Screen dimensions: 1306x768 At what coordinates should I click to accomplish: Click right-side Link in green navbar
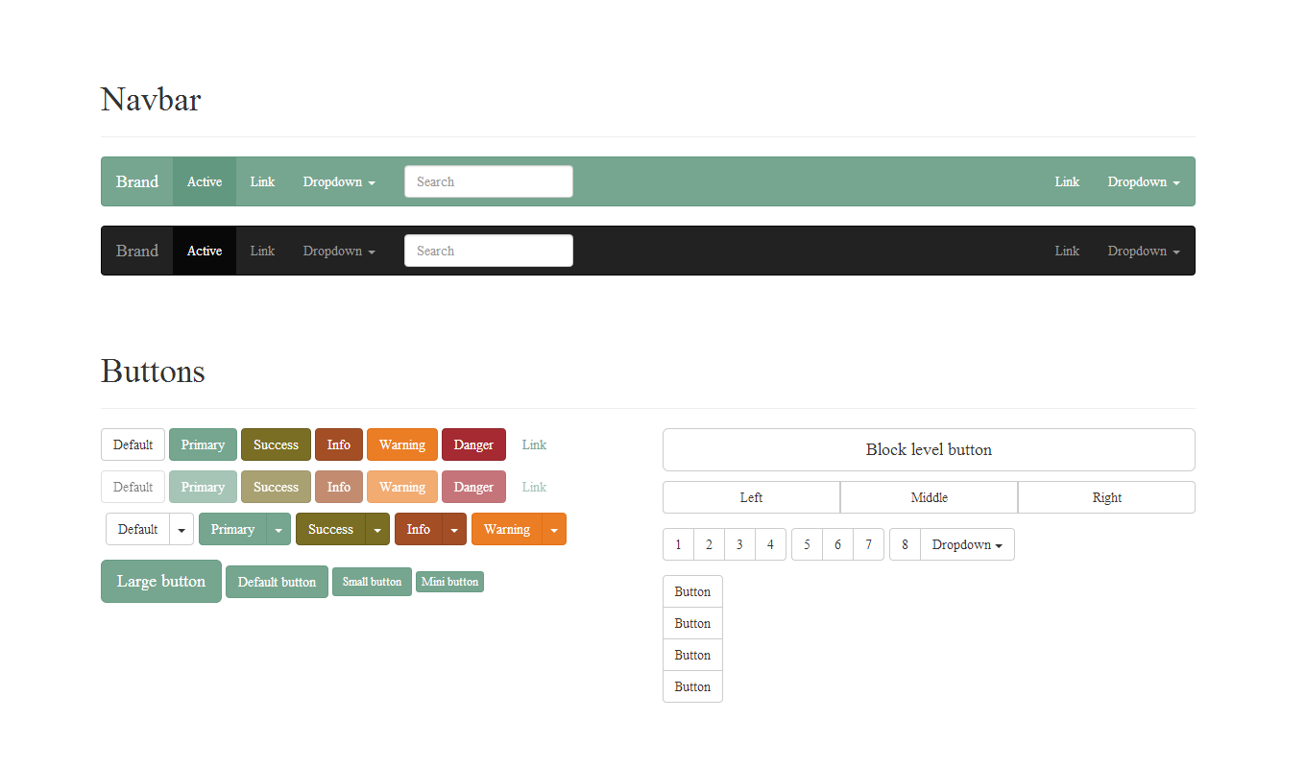click(x=1067, y=181)
